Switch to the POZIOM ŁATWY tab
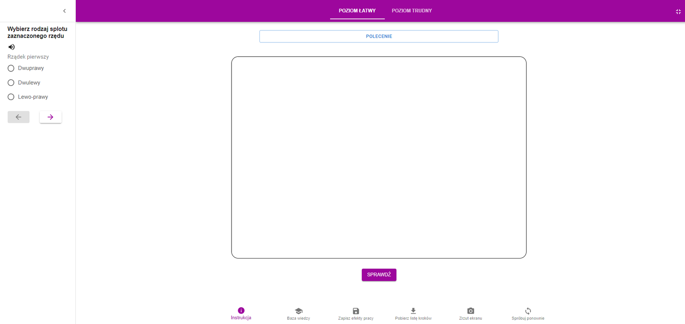Screen dimensions: 685x324 click(357, 11)
